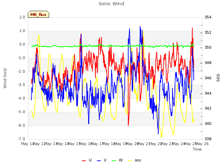Click the MB_flux annotation label
The height and width of the screenshot is (167, 223).
coord(38,14)
